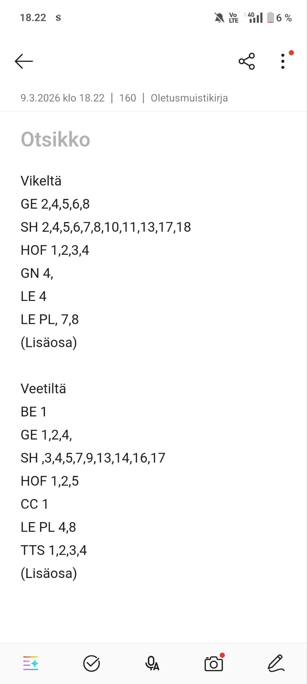307x684 pixels.
Task: Place cursor on the Veetiltä line
Action: 43,389
